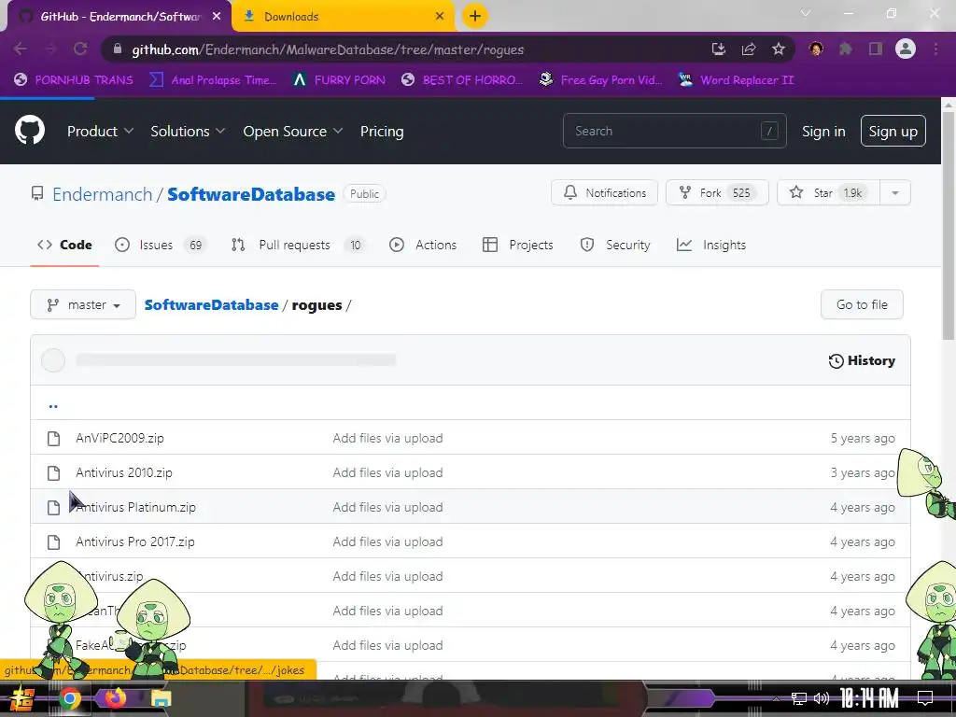The height and width of the screenshot is (717, 956).
Task: Click the Go to file button
Action: 862,305
